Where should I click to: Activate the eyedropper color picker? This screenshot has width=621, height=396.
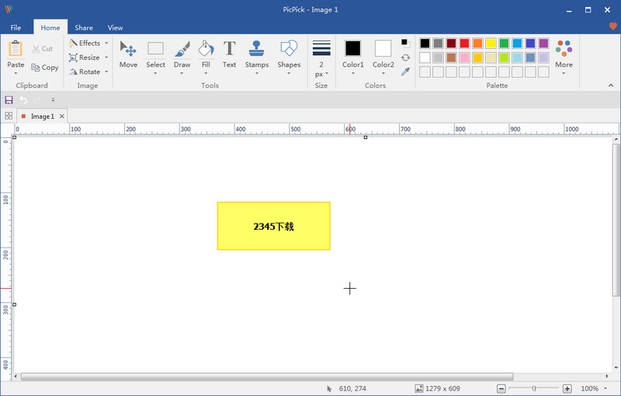405,71
